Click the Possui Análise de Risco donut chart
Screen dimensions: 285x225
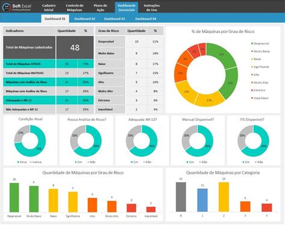[x=86, y=141]
